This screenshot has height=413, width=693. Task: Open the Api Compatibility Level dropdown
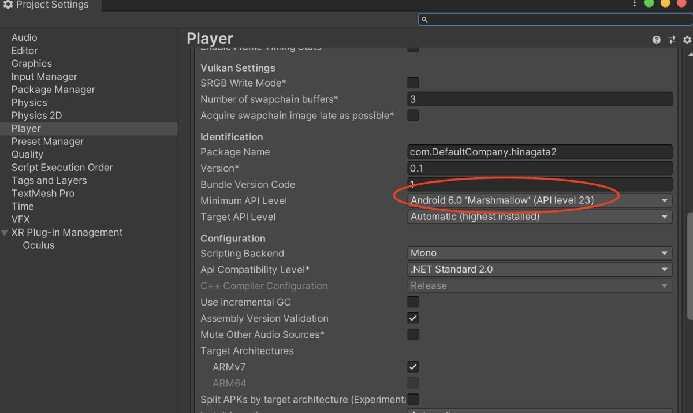click(x=540, y=269)
